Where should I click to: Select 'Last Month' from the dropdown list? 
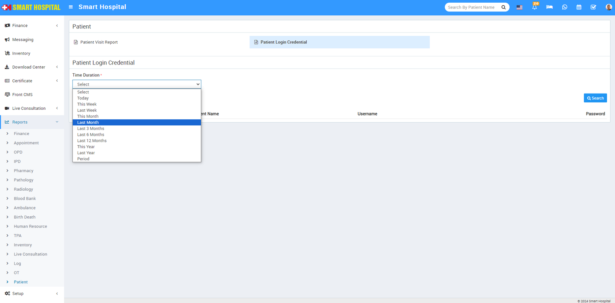pos(88,122)
